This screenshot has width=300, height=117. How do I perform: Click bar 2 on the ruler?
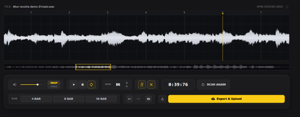(69, 13)
